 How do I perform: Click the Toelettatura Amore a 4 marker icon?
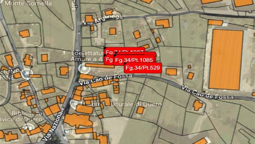coord(84,69)
